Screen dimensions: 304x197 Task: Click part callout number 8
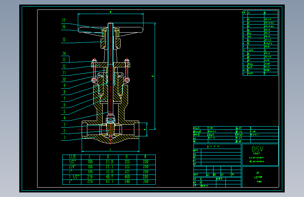pos(65,92)
